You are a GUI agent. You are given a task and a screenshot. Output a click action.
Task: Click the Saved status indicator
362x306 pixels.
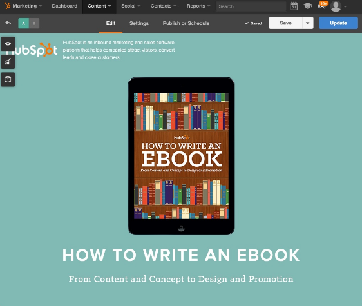click(x=254, y=23)
